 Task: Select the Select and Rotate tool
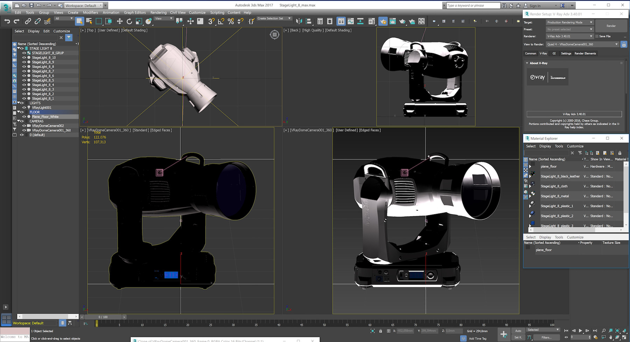click(129, 21)
